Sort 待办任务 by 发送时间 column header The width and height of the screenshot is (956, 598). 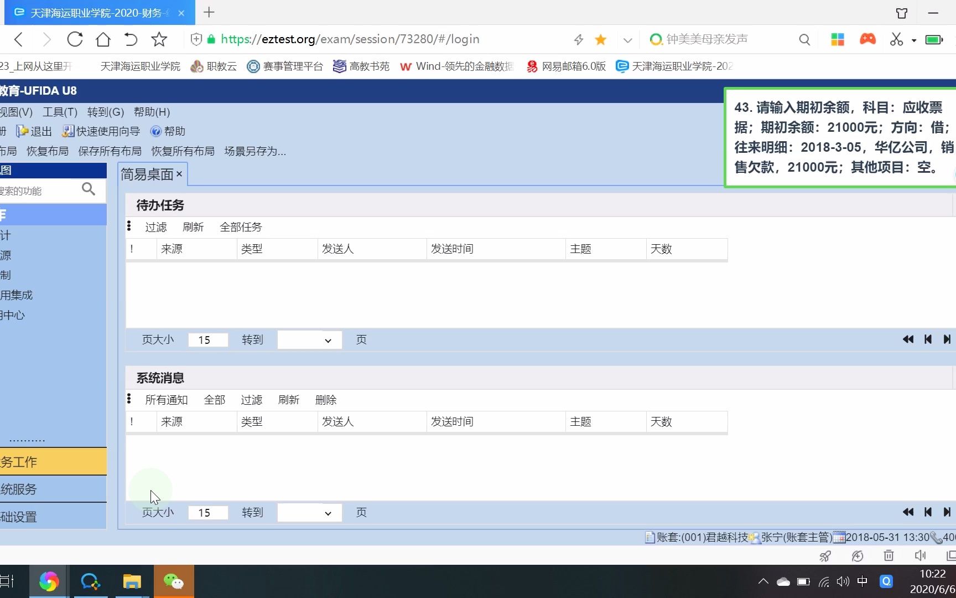coord(496,249)
